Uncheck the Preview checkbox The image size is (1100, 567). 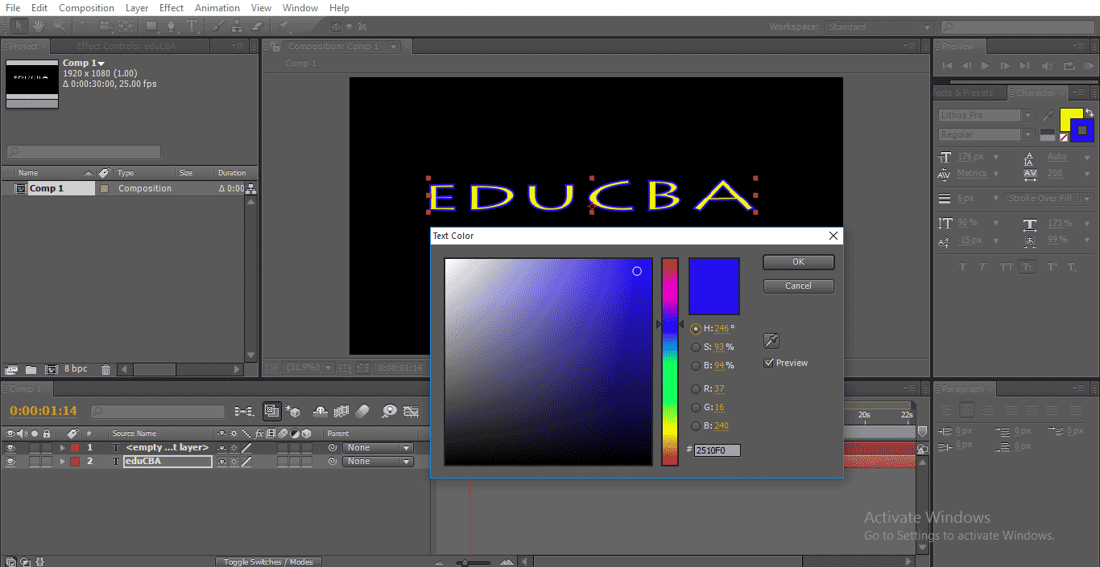[769, 364]
